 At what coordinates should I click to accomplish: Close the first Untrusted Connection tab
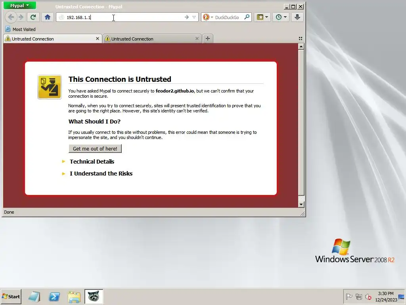98,39
